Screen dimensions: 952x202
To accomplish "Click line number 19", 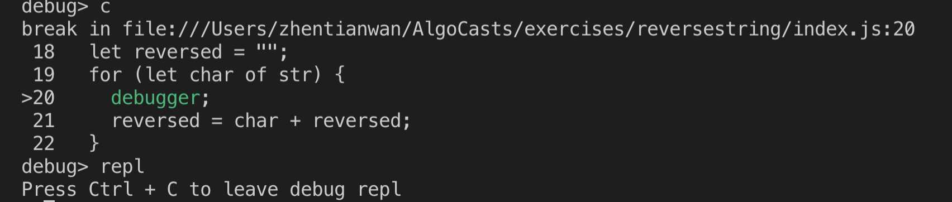I will [x=44, y=75].
